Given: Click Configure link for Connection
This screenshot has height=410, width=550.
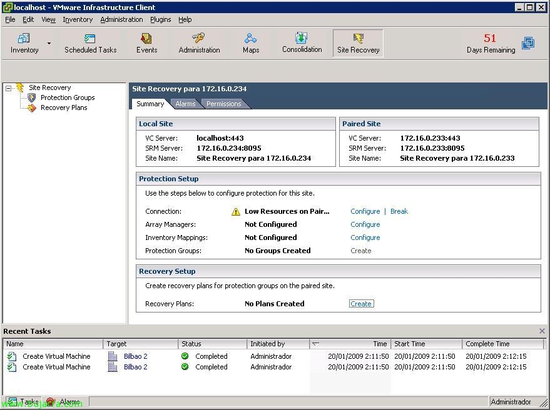Looking at the screenshot, I should (x=365, y=211).
